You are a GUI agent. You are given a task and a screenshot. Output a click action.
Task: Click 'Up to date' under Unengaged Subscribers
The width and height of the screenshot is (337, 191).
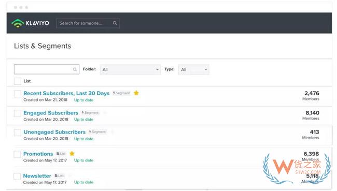(83, 139)
